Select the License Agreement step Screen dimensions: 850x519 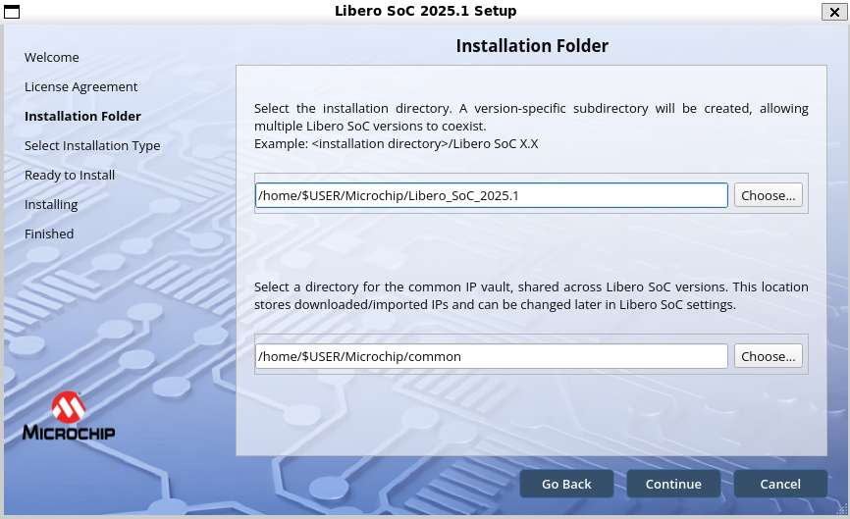[x=80, y=86]
